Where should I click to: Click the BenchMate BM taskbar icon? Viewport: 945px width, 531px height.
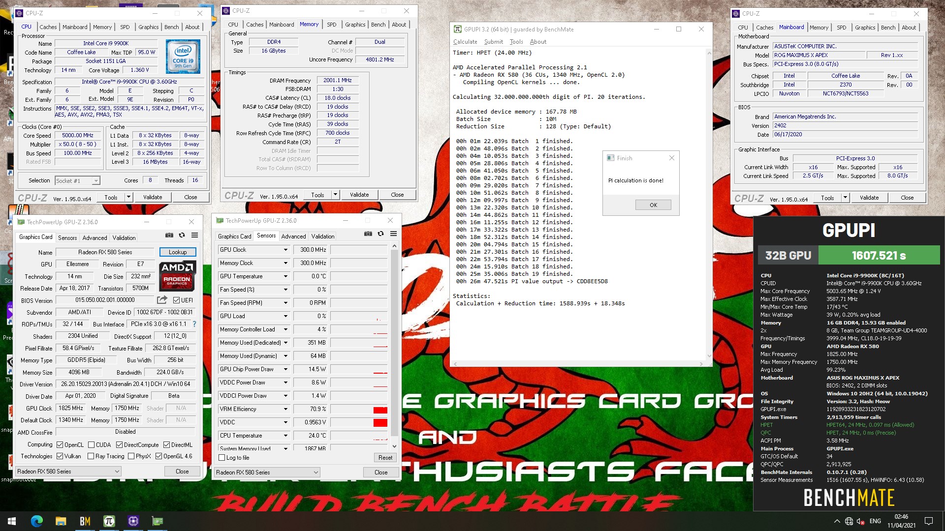(x=85, y=521)
